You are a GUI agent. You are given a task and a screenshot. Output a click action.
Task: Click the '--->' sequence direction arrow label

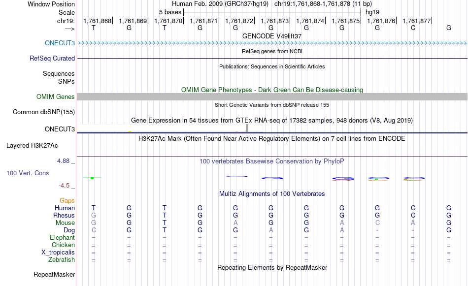pyautogui.click(x=70, y=29)
